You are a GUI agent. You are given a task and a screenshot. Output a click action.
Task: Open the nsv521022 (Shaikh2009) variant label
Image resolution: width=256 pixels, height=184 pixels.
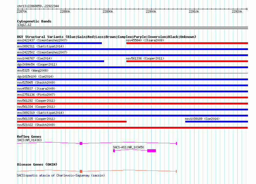tap(36, 125)
